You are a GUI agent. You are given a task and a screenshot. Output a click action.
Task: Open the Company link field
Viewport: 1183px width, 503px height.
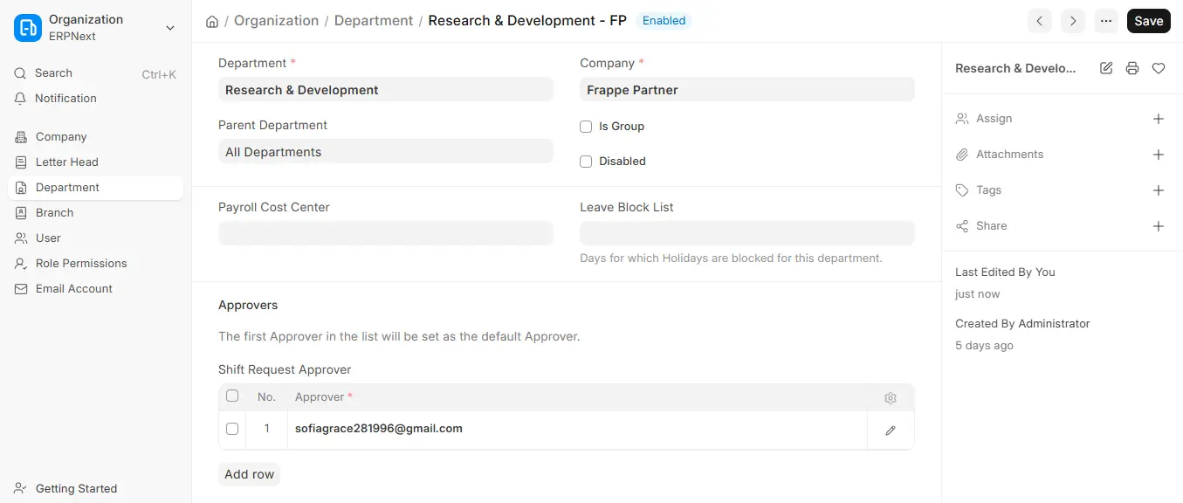(747, 90)
